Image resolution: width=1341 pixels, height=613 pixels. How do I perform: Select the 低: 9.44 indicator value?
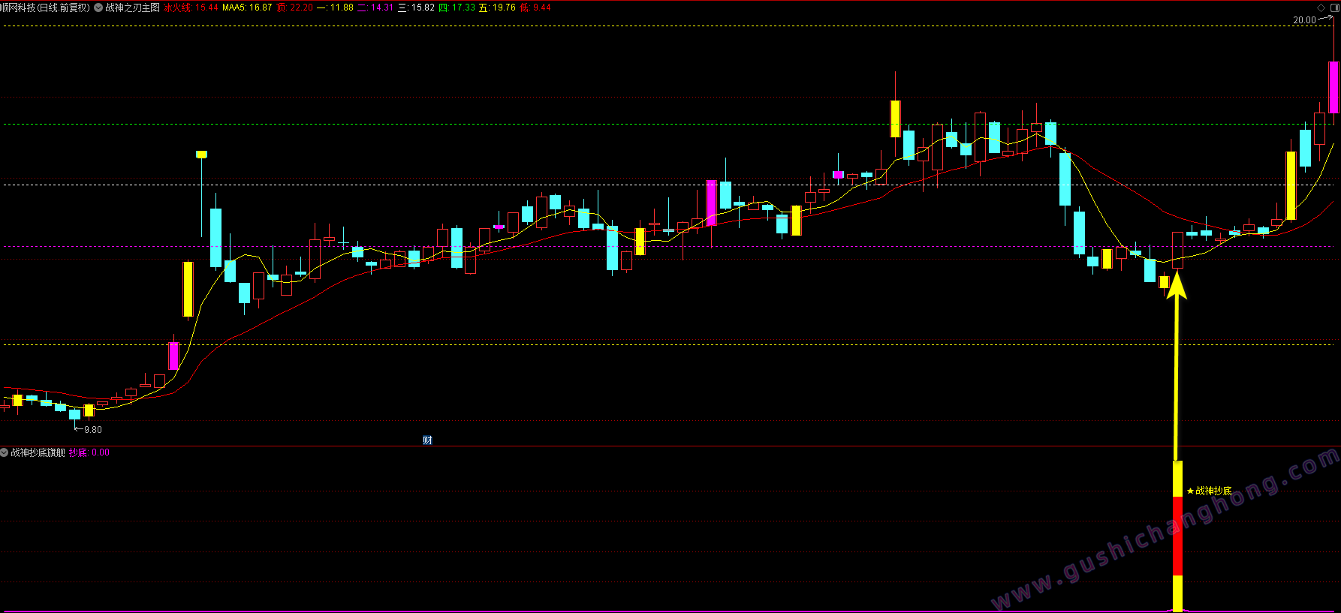(x=535, y=8)
